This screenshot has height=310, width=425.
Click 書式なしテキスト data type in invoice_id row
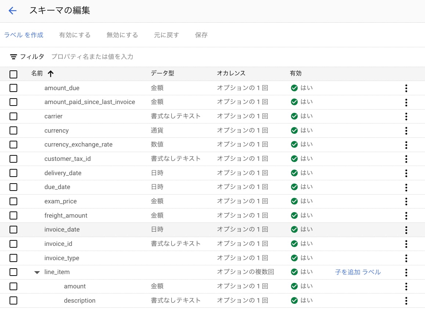point(176,244)
